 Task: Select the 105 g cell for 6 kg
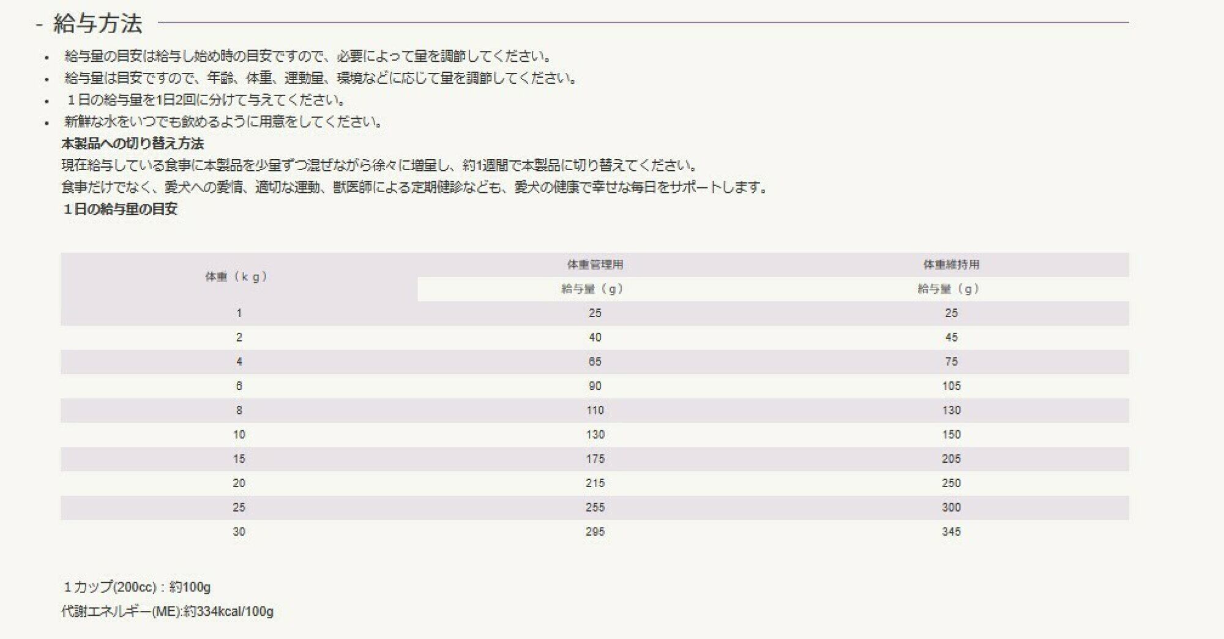(x=951, y=386)
